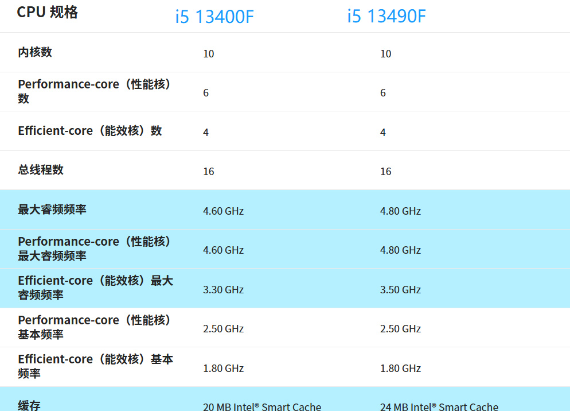570x411 pixels.
Task: Click the "Performance-core(性能核)数" row label
Action: coord(95,91)
